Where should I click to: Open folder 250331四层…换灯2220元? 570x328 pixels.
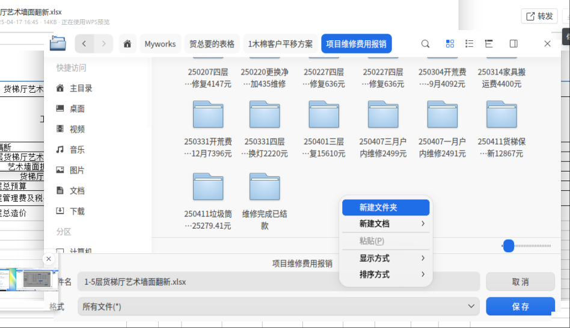click(x=265, y=129)
